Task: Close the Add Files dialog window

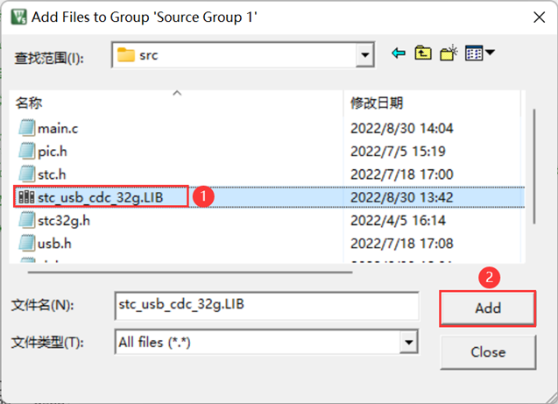Action: point(539,17)
